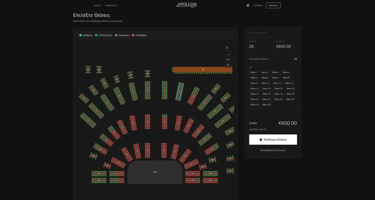Choose the Θέση 23 seat chip
Viewport: 375px width, 200px height.
[279, 99]
